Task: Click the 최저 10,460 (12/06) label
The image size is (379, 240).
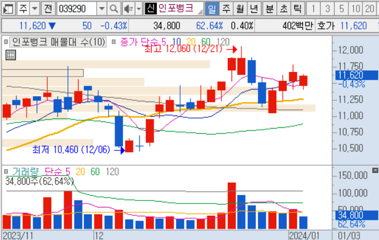Action: pos(71,150)
